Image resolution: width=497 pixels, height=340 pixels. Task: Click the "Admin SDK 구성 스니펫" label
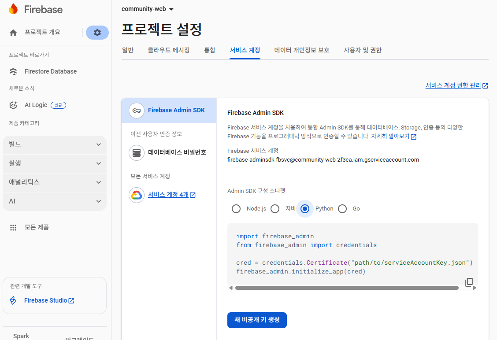pyautogui.click(x=256, y=191)
